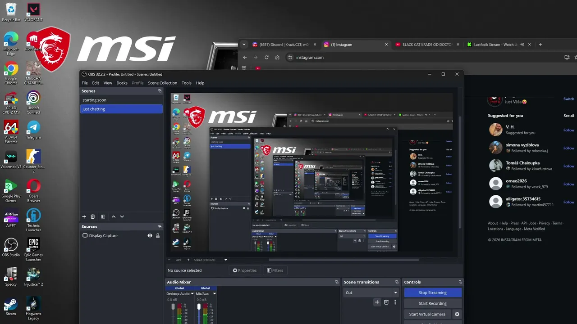Select the 'starting soon' scene
This screenshot has width=577, height=324.
121,100
